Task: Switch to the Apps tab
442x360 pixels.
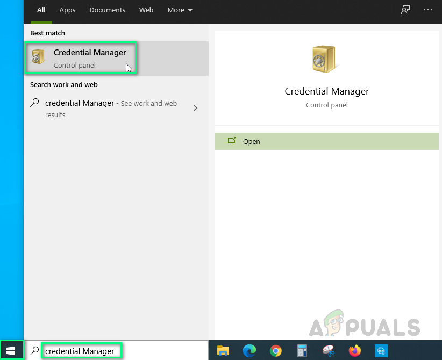Action: pos(67,10)
